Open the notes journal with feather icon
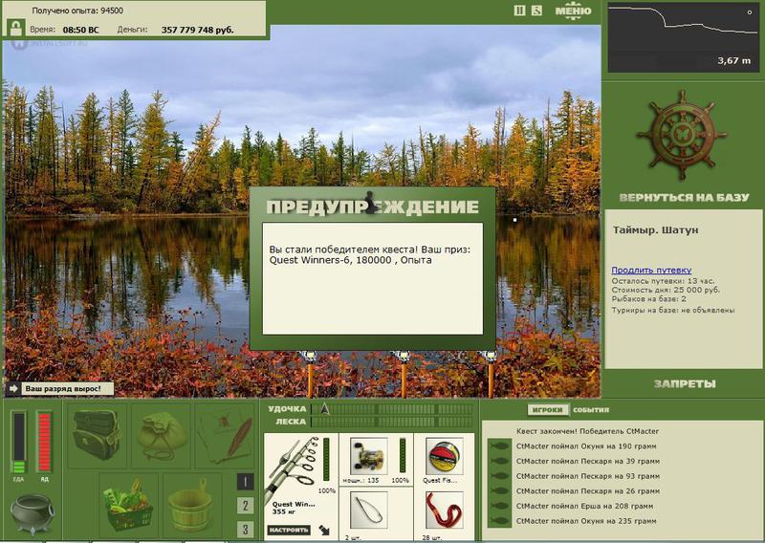 [x=226, y=437]
